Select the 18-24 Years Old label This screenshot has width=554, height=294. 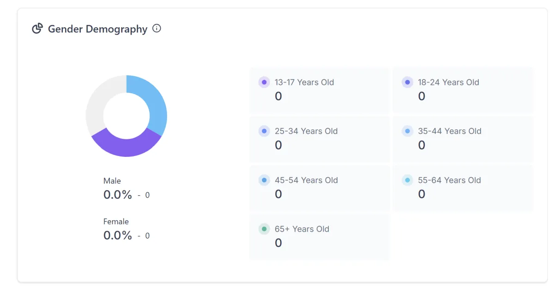[x=448, y=83]
